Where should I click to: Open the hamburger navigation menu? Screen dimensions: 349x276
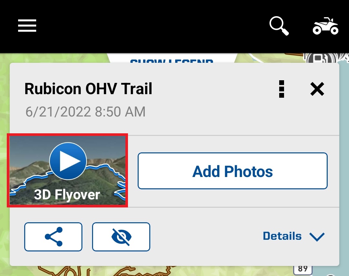tap(27, 26)
